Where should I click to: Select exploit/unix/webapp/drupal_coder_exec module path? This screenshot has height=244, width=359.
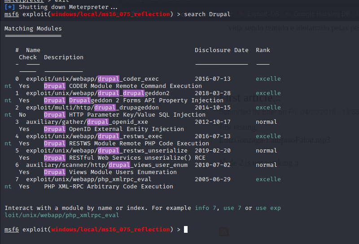92,79
